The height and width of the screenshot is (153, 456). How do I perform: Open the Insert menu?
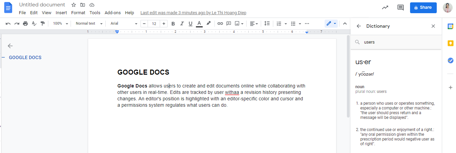(x=61, y=13)
